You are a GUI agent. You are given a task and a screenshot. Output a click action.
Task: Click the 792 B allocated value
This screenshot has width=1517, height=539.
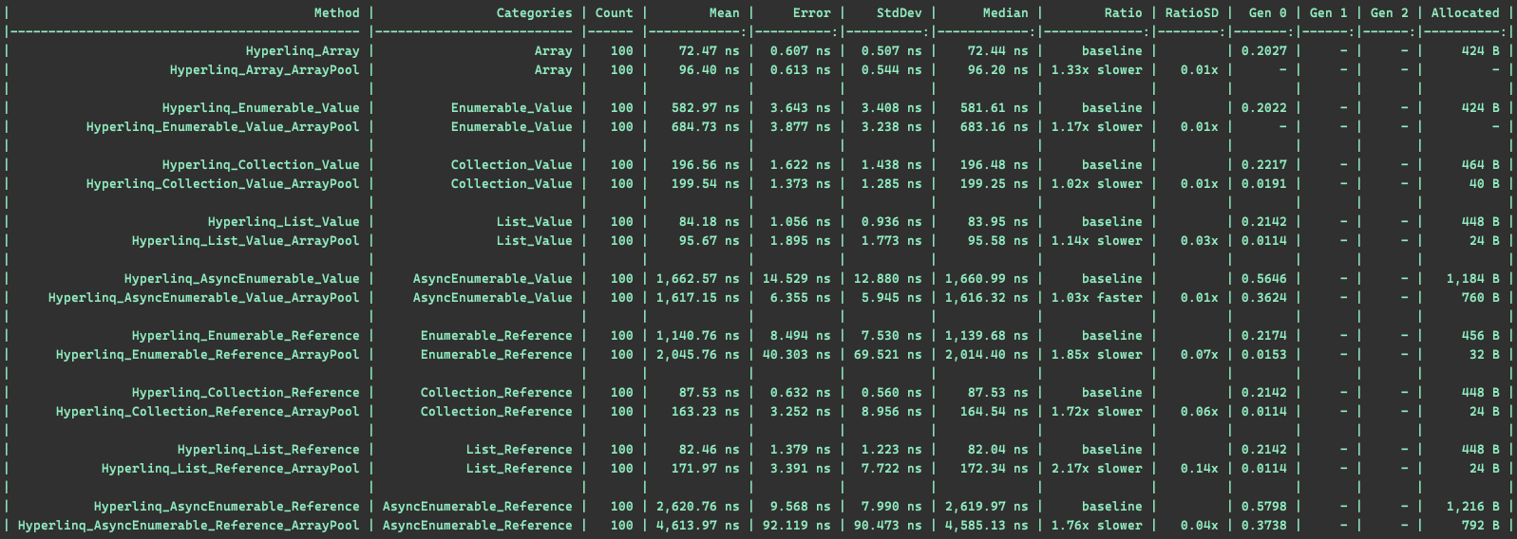1481,526
